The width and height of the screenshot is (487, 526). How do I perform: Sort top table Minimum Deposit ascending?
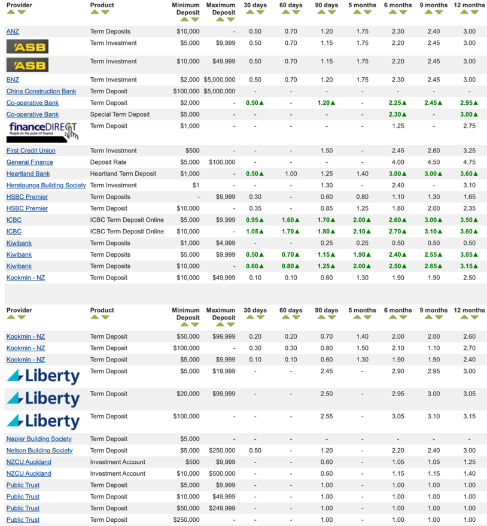pos(184,20)
